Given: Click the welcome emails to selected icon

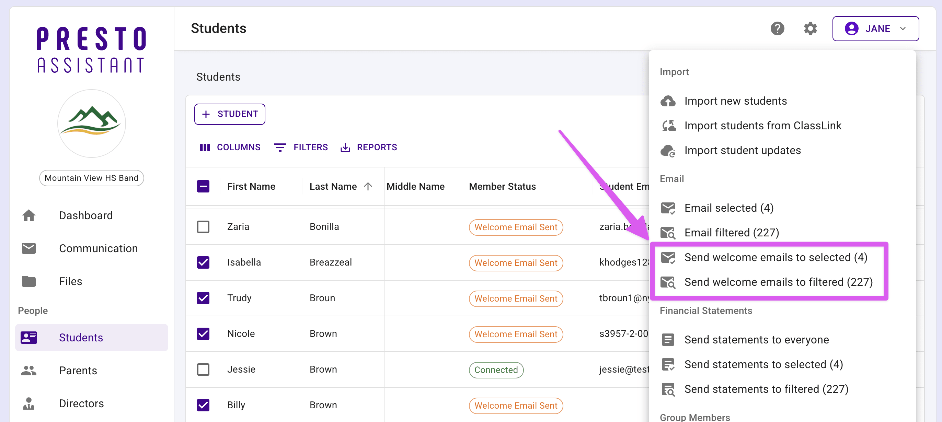Looking at the screenshot, I should pyautogui.click(x=668, y=258).
